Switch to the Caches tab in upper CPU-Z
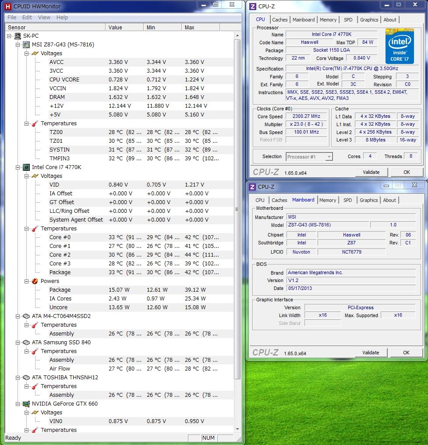The image size is (428, 445). click(280, 20)
